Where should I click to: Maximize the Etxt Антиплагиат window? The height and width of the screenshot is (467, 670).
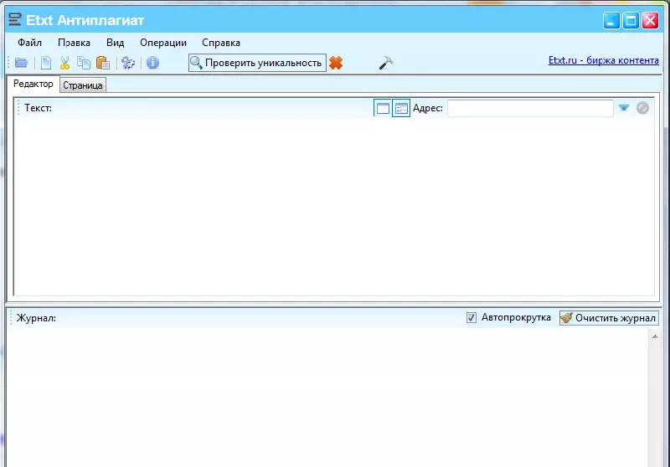(631, 20)
